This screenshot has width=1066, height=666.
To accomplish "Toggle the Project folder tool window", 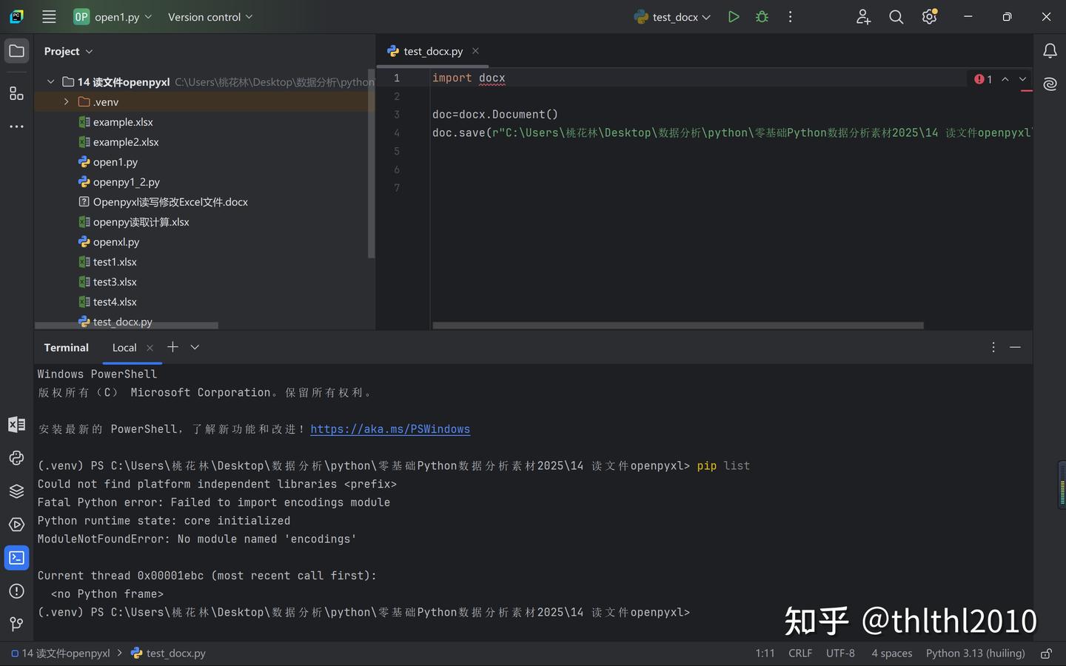I will pos(16,51).
